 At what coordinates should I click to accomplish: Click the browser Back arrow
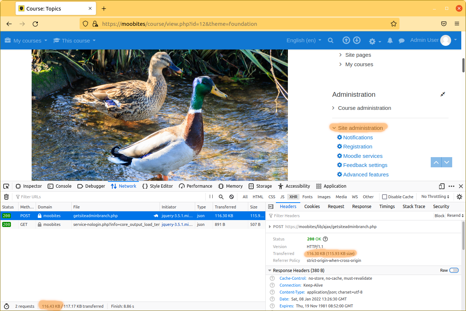point(9,24)
